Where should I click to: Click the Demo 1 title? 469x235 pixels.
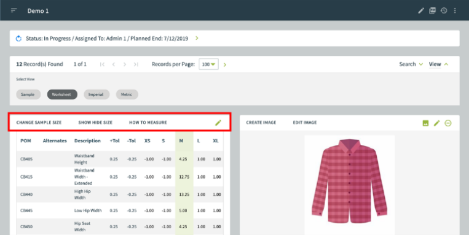pos(38,11)
